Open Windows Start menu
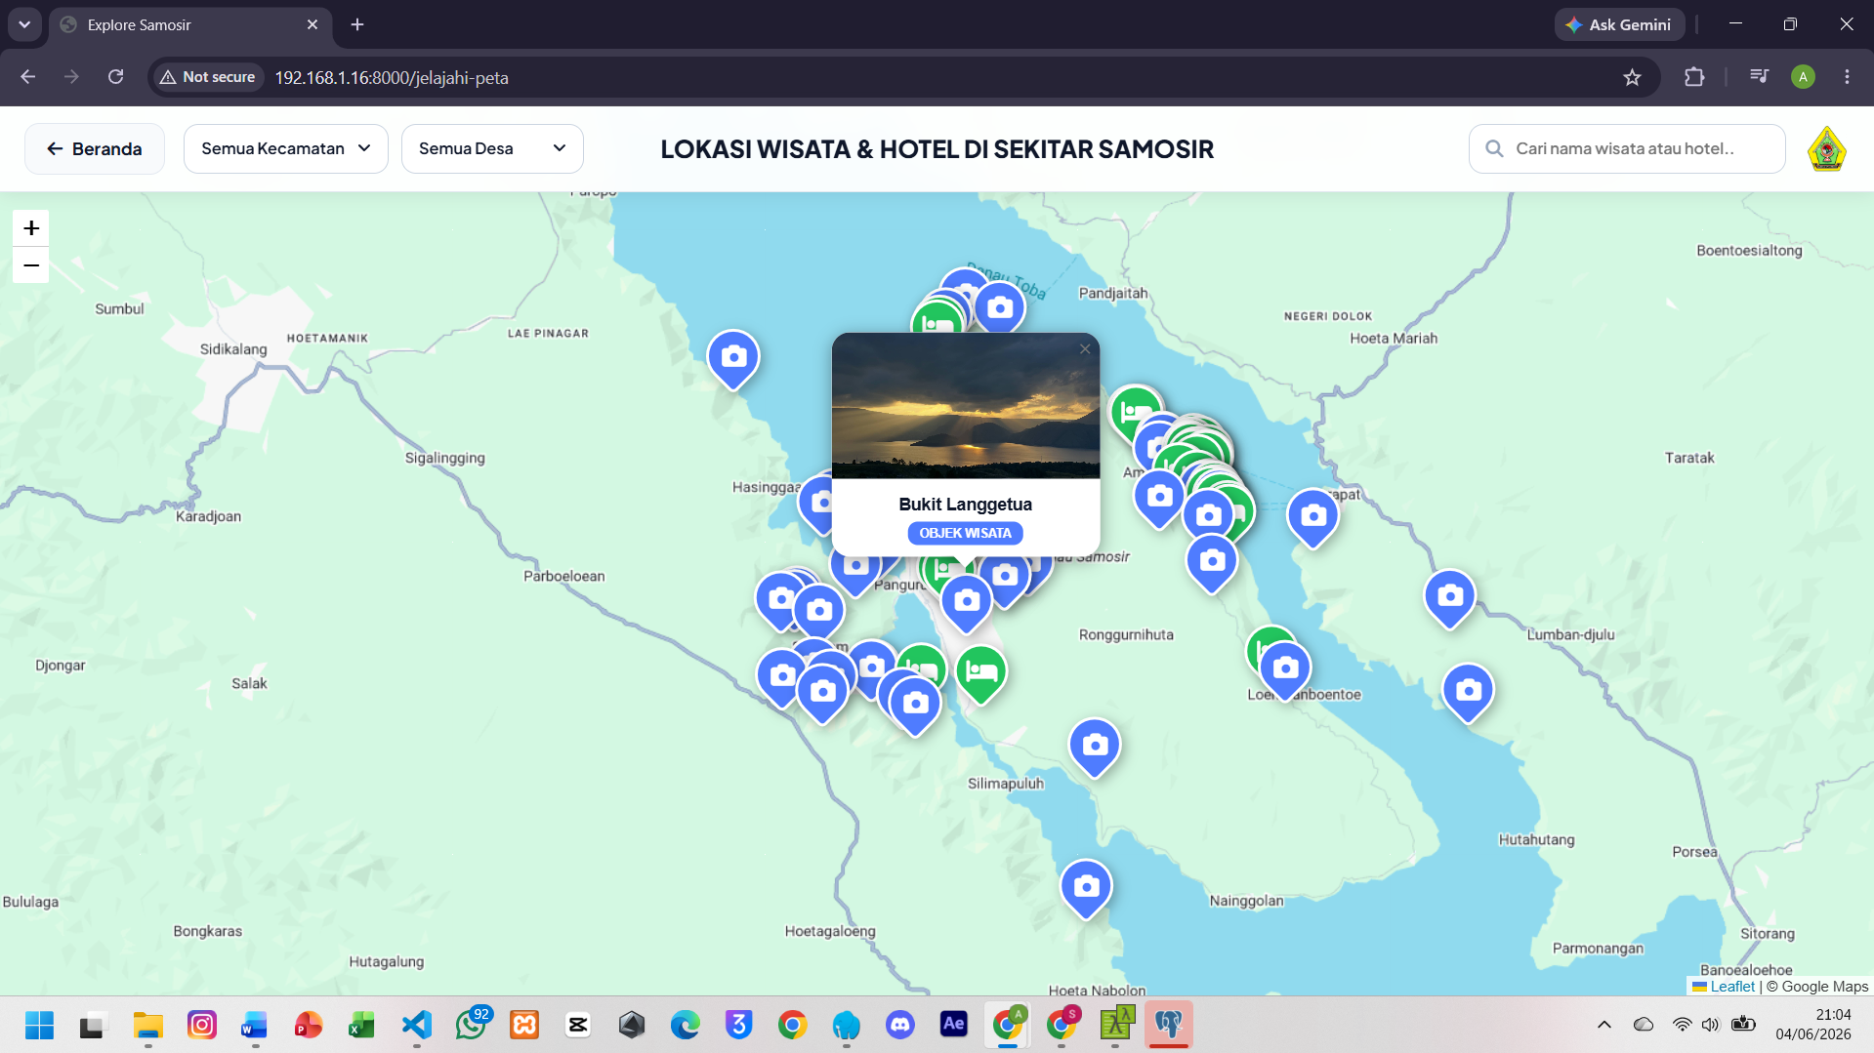 [x=39, y=1025]
